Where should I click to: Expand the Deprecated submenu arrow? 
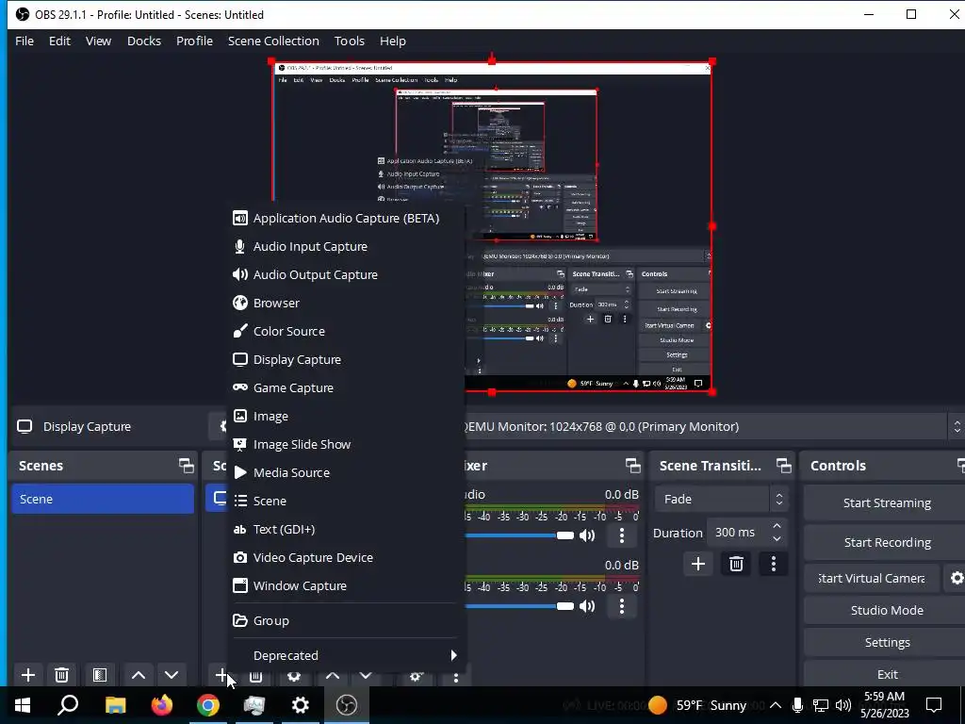click(453, 655)
